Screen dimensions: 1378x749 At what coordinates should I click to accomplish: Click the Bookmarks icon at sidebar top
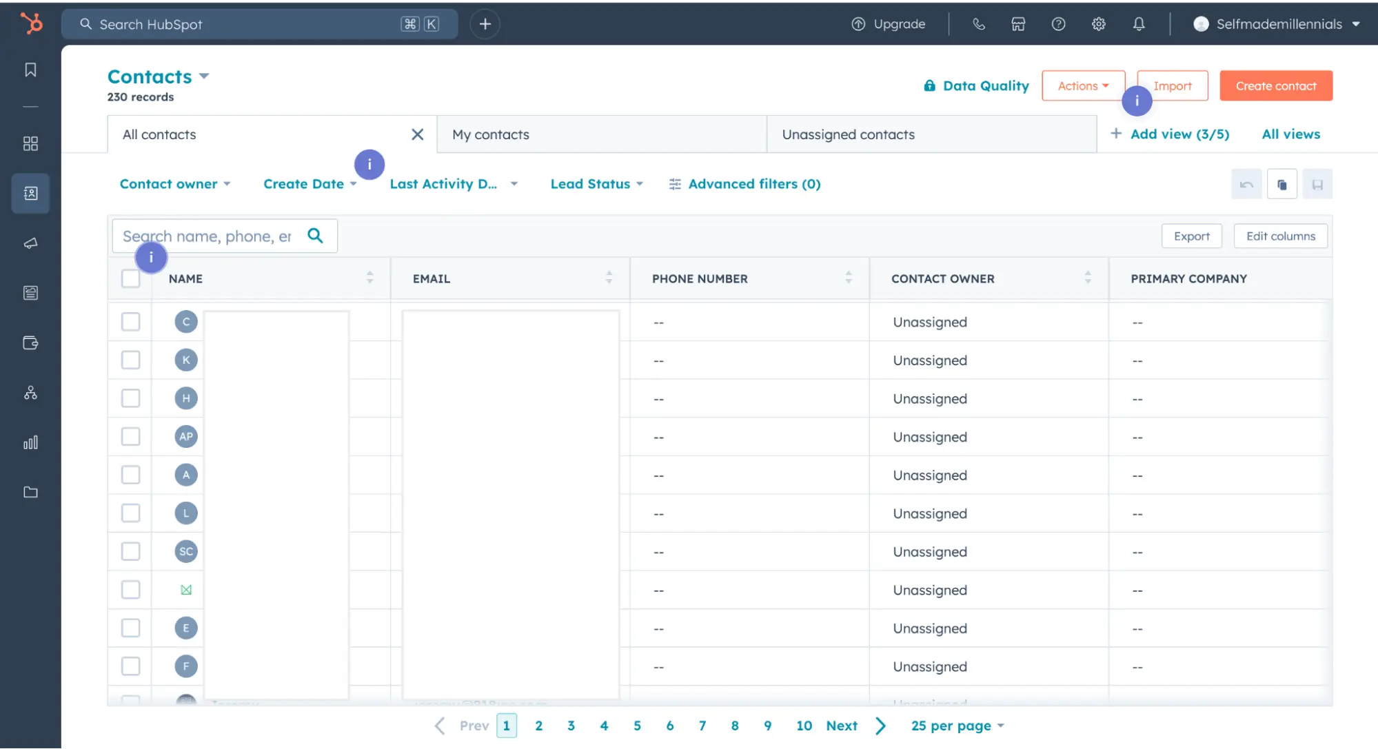30,69
